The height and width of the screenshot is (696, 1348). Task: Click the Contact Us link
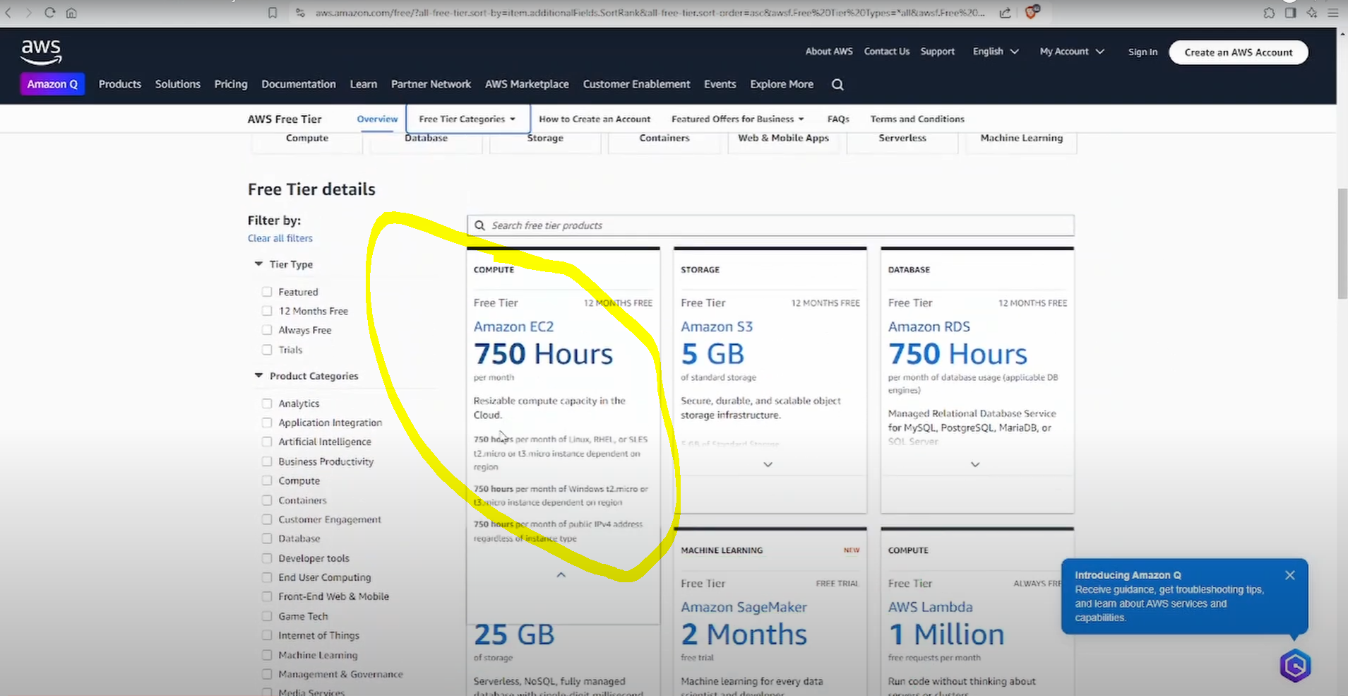pyautogui.click(x=887, y=52)
